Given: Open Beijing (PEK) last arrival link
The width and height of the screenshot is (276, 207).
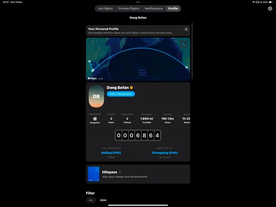Looking at the screenshot, I should click(111, 153).
